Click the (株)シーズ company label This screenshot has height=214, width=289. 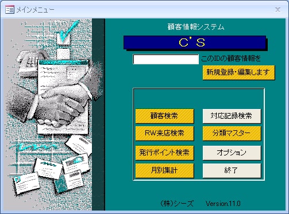177,204
